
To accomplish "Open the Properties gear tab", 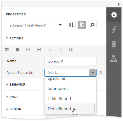I will [114, 15].
